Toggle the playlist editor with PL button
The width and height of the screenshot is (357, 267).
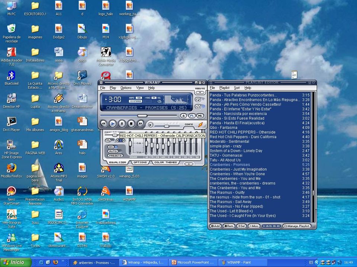pyautogui.click(x=192, y=116)
